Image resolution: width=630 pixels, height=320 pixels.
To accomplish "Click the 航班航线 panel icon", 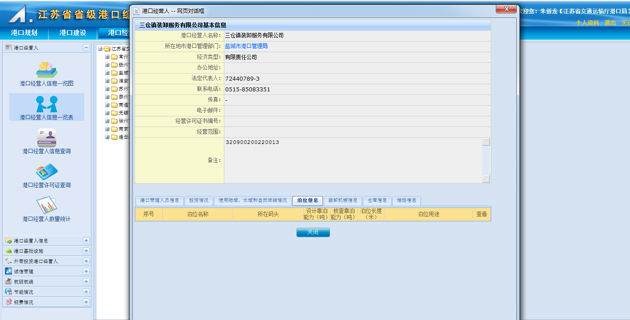I will coord(8,282).
